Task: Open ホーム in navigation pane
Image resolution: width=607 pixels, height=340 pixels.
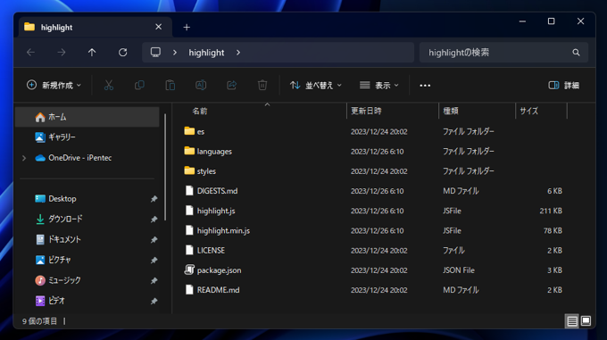Action: 87,117
